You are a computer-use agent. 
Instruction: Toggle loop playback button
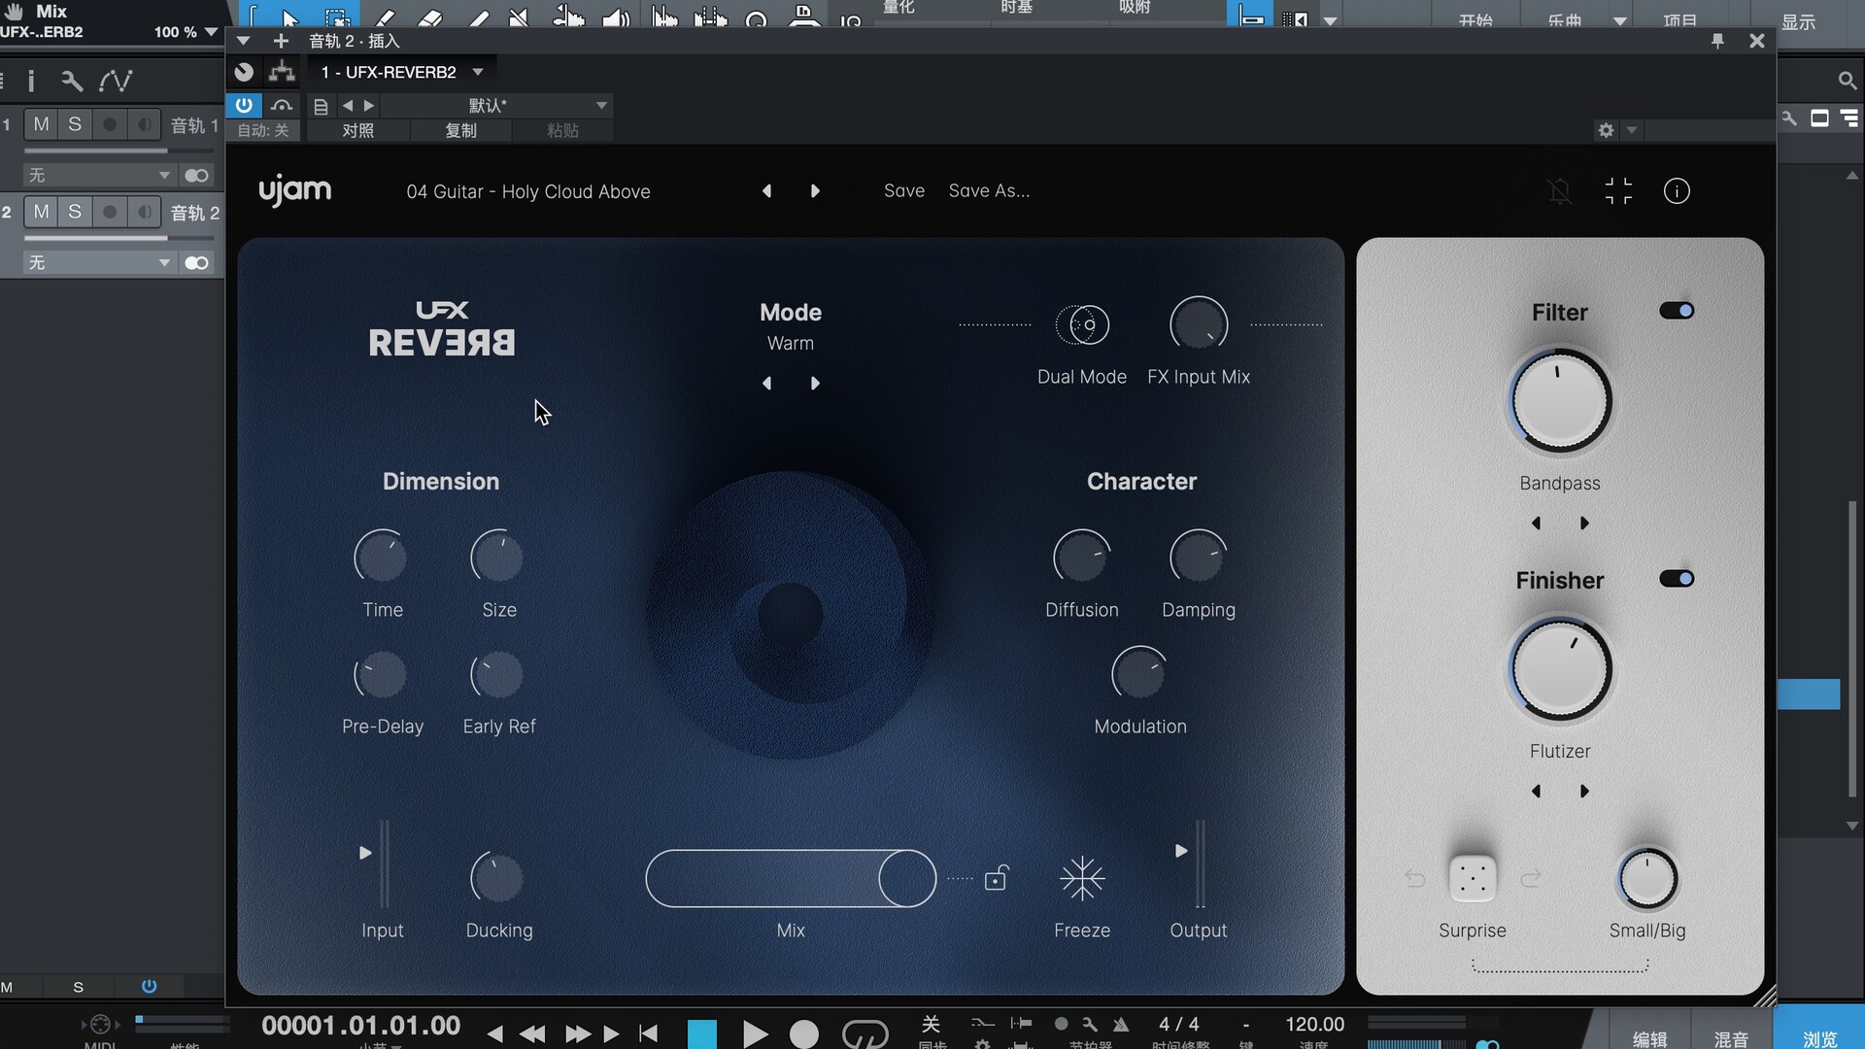pyautogui.click(x=865, y=1034)
